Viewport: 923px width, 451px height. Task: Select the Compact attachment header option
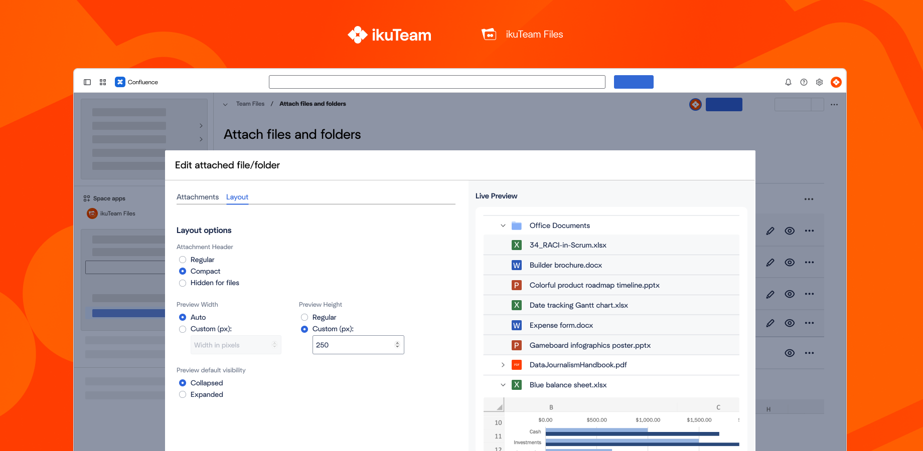[x=183, y=271]
